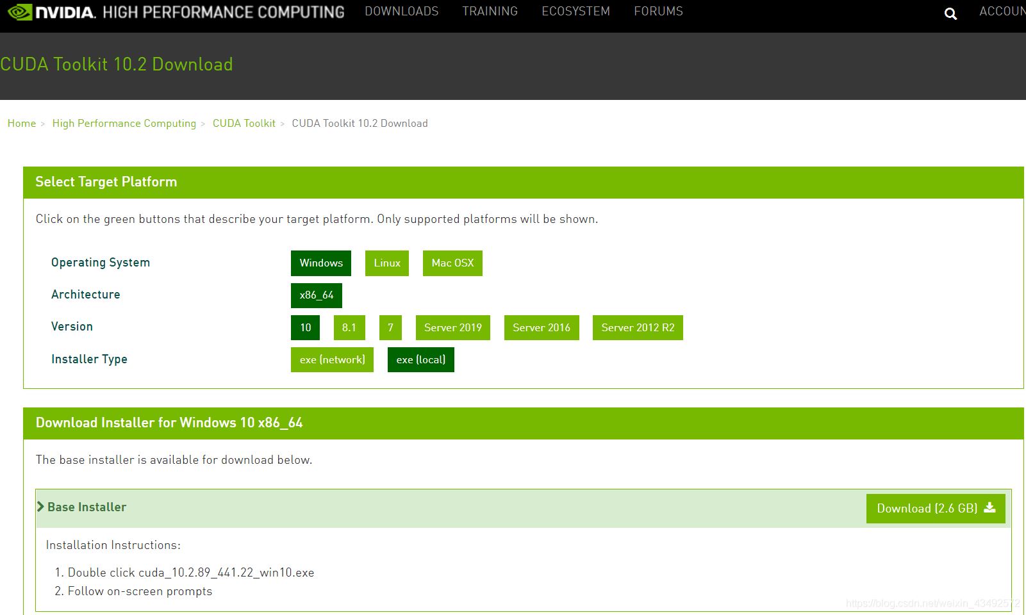Go to the FORUMS menu item
The width and height of the screenshot is (1026, 615).
pos(658,12)
